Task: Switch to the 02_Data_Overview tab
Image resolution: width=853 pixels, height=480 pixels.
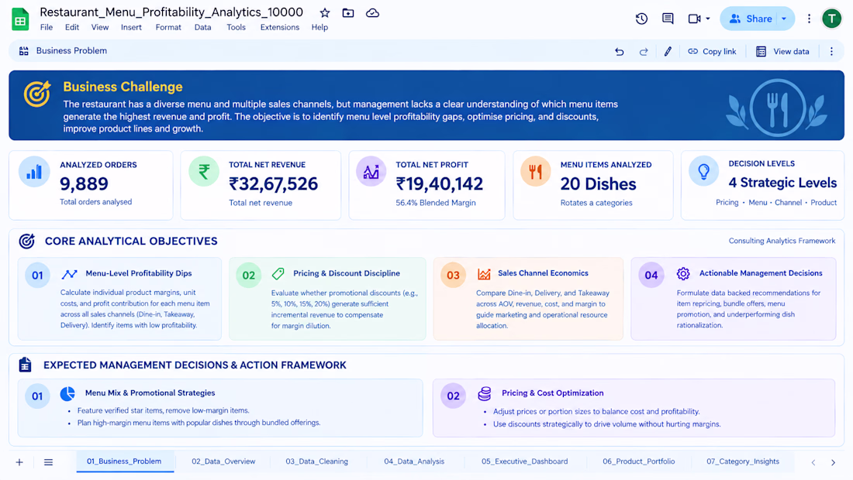Action: point(223,461)
